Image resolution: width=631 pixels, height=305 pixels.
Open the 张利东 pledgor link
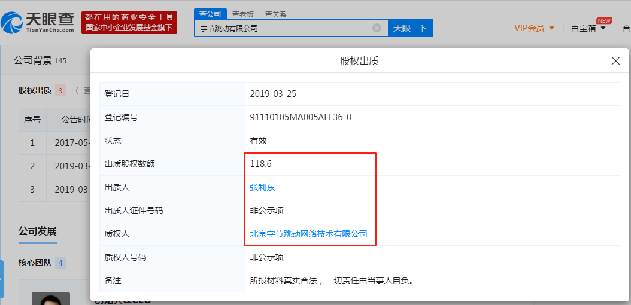262,187
